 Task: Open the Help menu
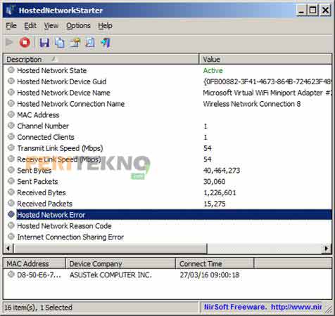click(x=105, y=25)
